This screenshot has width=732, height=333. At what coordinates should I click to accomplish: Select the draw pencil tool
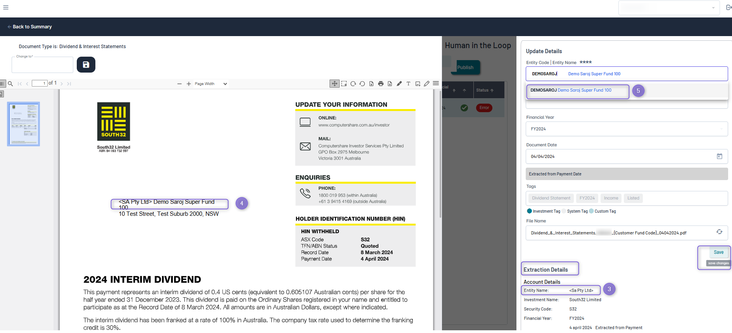point(426,83)
